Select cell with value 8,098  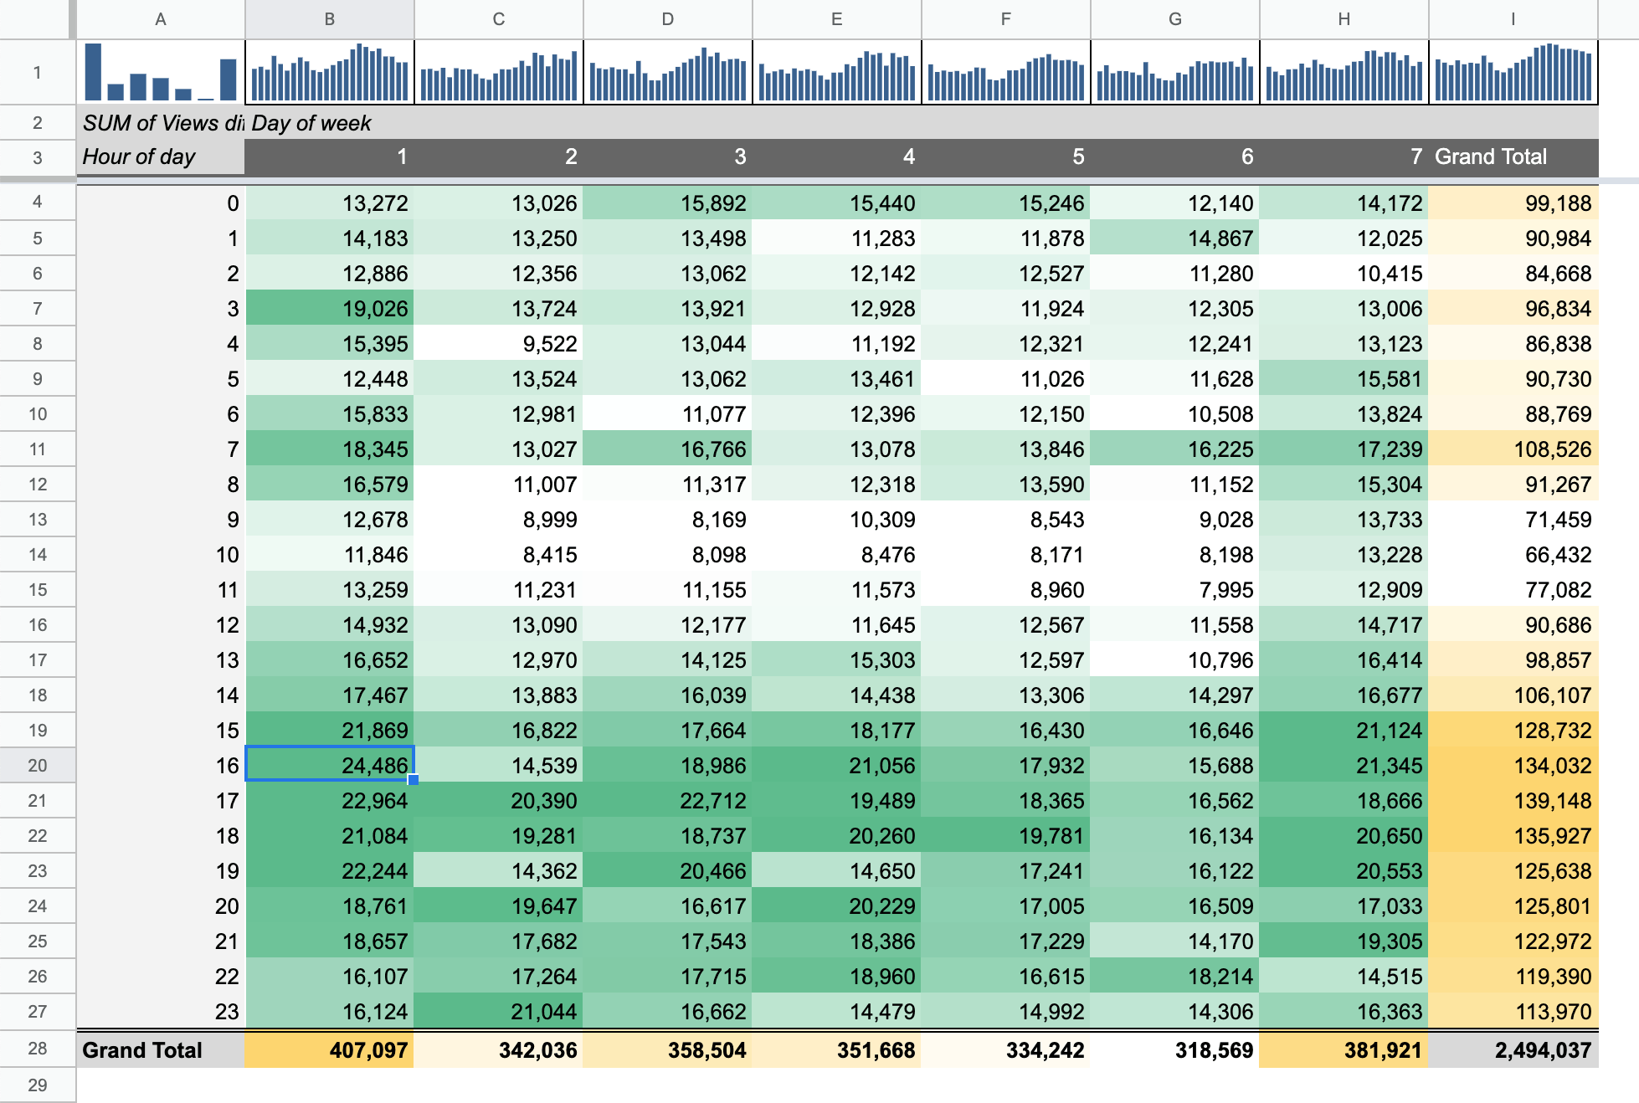668,554
